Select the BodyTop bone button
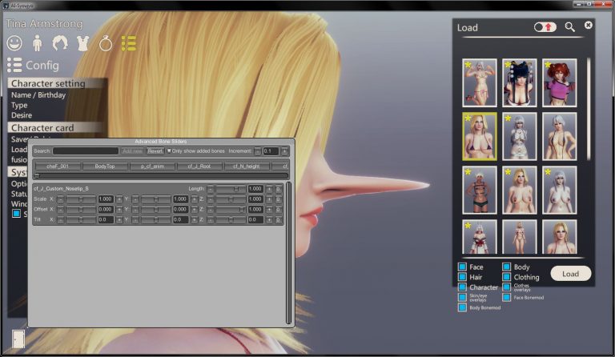 (105, 166)
